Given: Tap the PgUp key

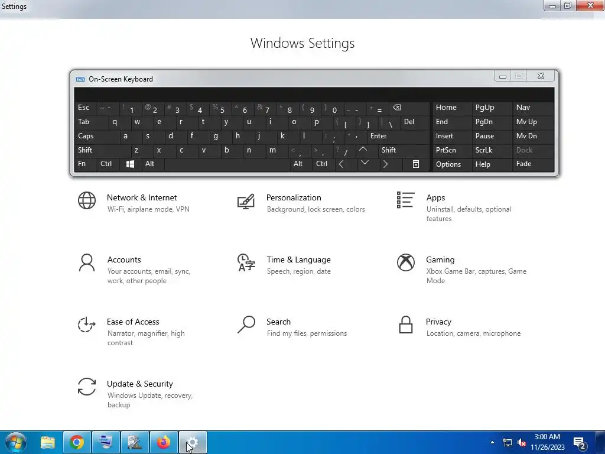Looking at the screenshot, I should click(492, 108).
